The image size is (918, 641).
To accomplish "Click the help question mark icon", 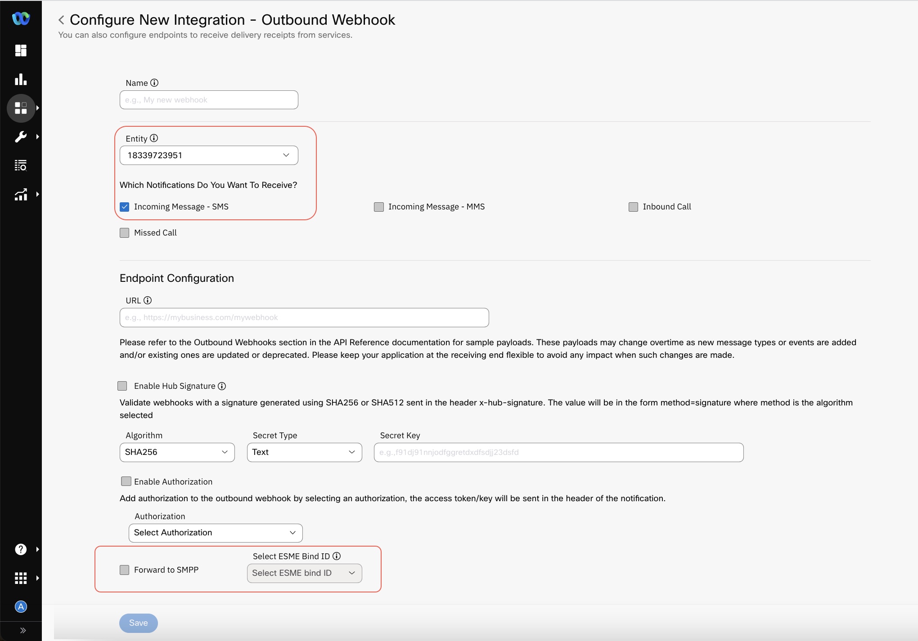I will point(21,549).
